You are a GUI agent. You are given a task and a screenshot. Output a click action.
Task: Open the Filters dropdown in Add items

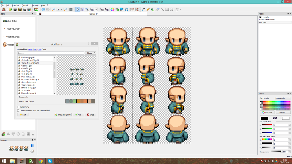pyautogui.click(x=91, y=53)
